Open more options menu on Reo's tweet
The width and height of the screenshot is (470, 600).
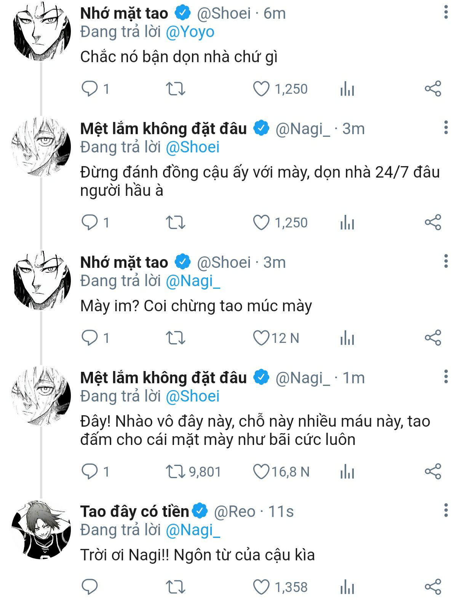coord(446,510)
